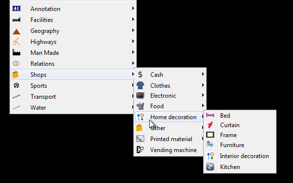Choose the Relations menu entry
293x183 pixels.
click(x=73, y=64)
